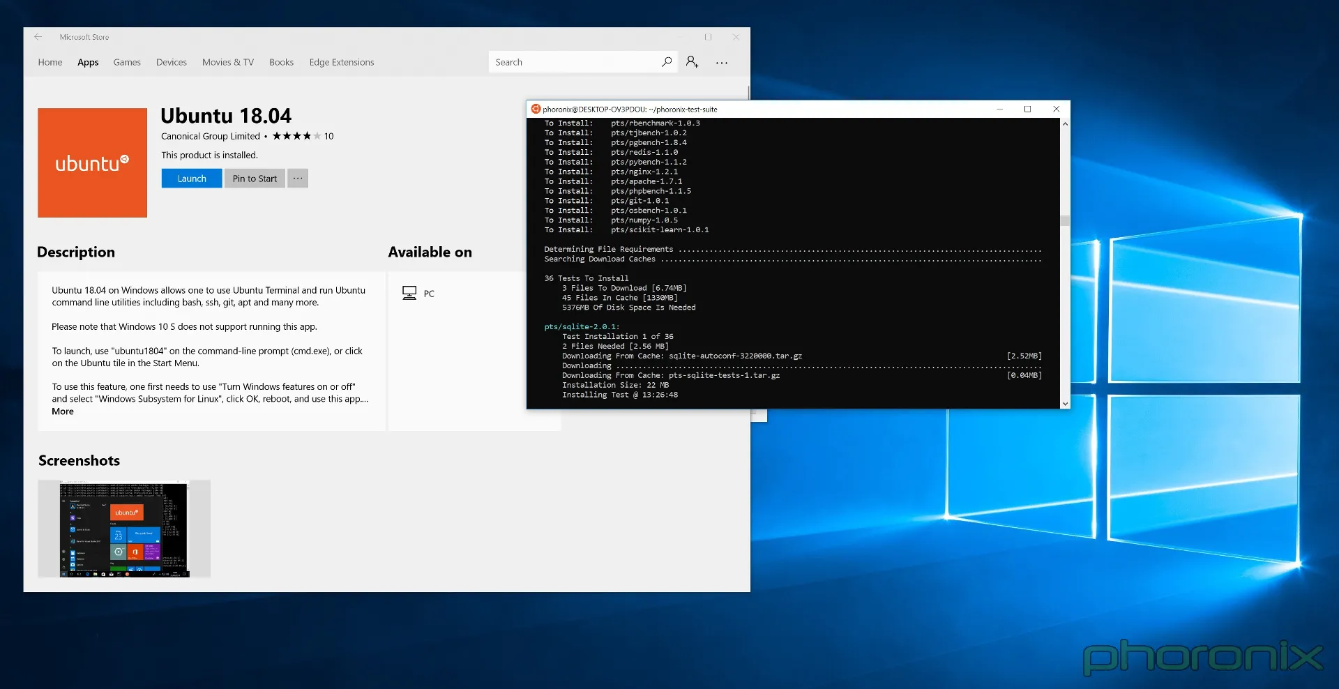Image resolution: width=1339 pixels, height=689 pixels.
Task: Maximize the Ubuntu terminal window
Action: (x=1027, y=109)
